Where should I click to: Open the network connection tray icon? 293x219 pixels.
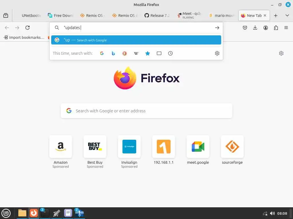pyautogui.click(x=265, y=213)
